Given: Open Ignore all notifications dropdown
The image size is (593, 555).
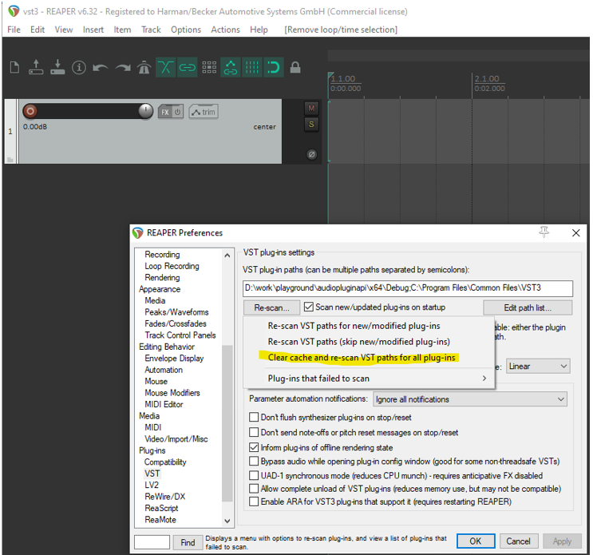Looking at the screenshot, I should [470, 399].
